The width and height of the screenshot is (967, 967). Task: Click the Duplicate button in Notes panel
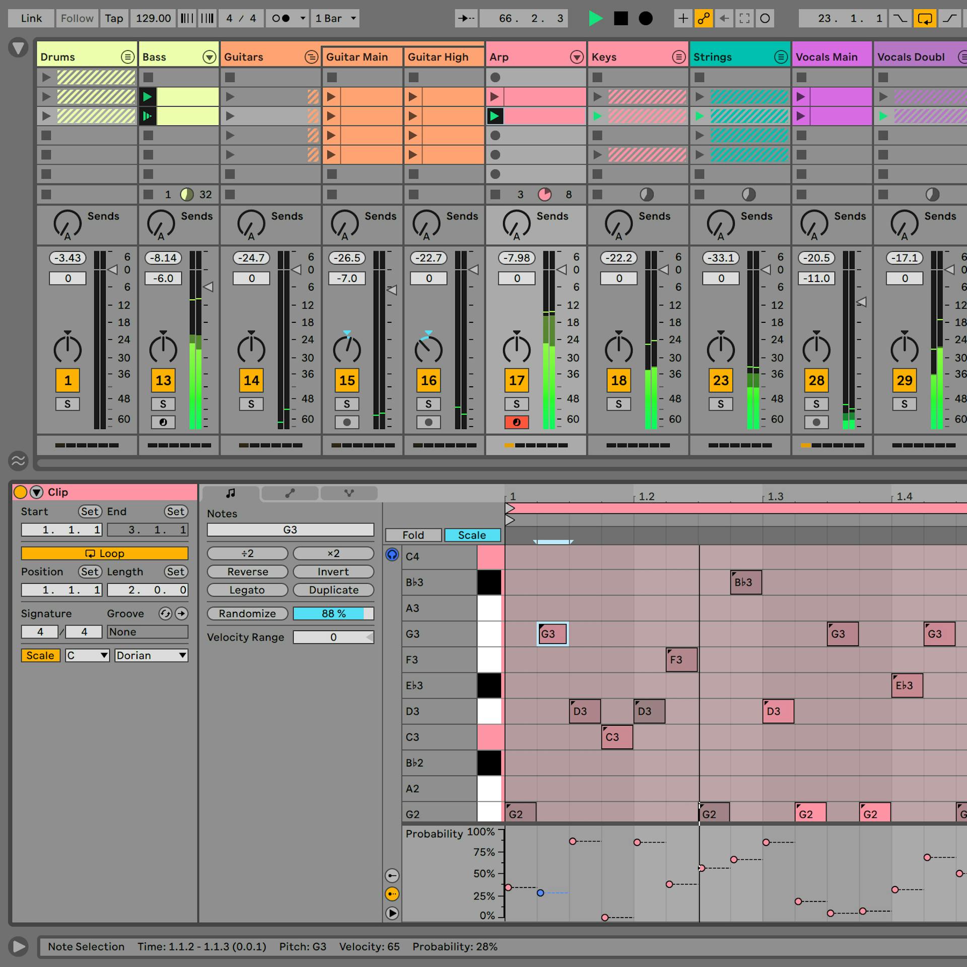pos(333,590)
